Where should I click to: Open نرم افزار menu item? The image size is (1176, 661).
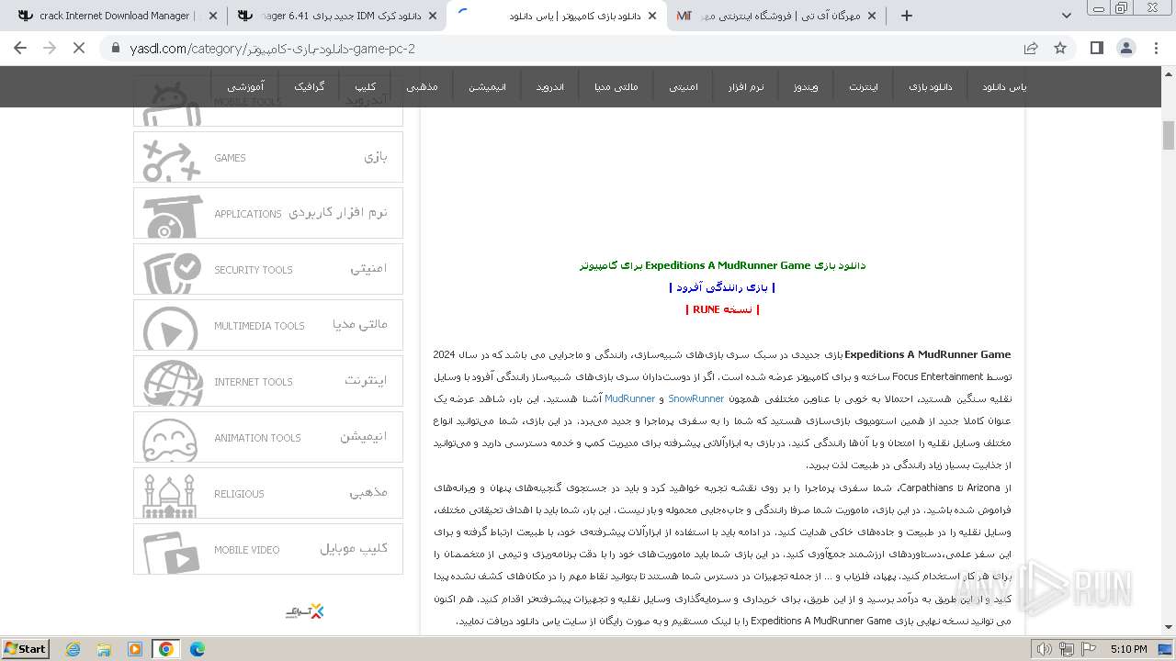pyautogui.click(x=746, y=87)
